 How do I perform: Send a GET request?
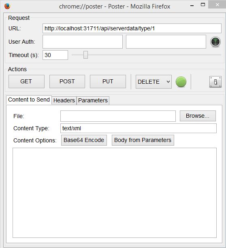(x=26, y=81)
